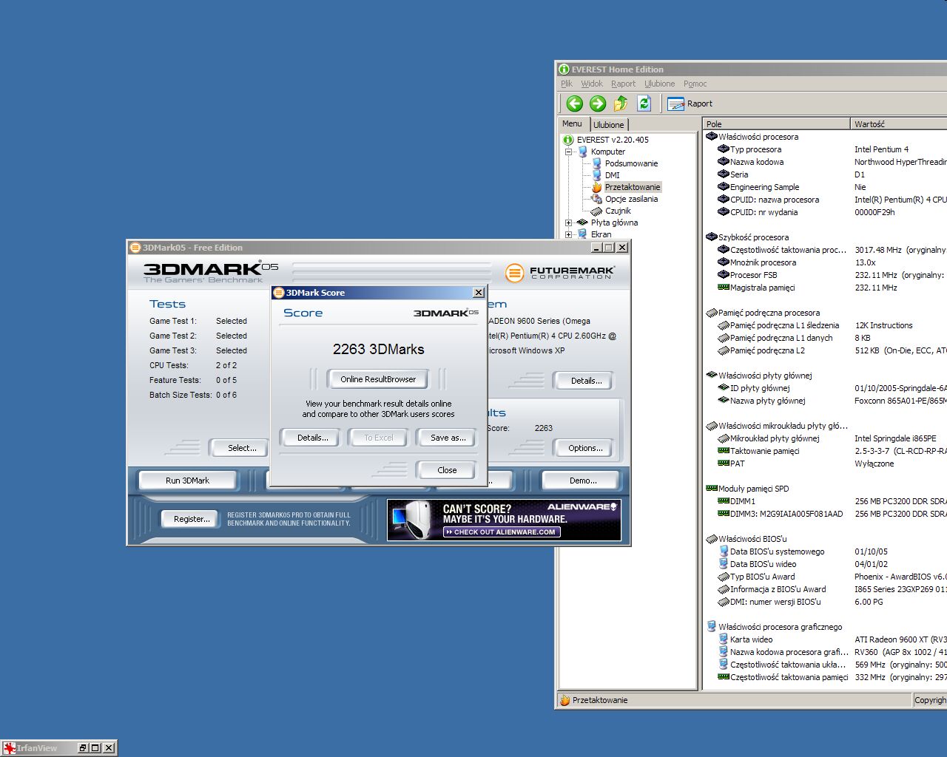Select EVEREST v2.20.405 root tree node

tap(613, 140)
